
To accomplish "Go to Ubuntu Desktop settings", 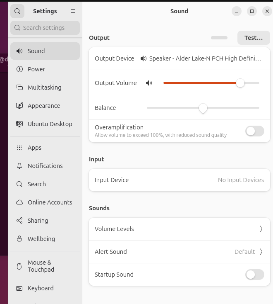I will (50, 124).
